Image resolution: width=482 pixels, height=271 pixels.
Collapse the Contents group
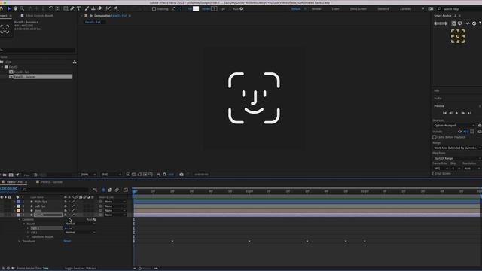[x=20, y=219]
